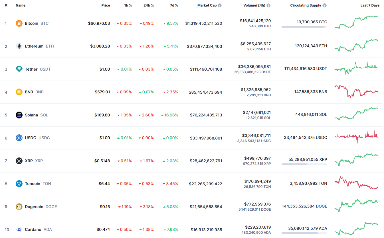The width and height of the screenshot is (384, 238).
Task: Open Solana's last 7 days sparkline chart
Action: click(356, 114)
